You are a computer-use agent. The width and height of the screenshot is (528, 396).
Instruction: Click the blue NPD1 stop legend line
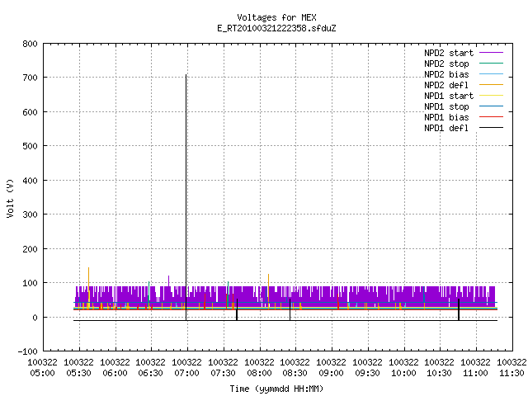tap(491, 106)
